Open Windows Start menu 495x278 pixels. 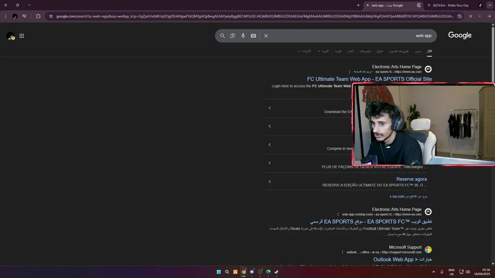pos(219,272)
